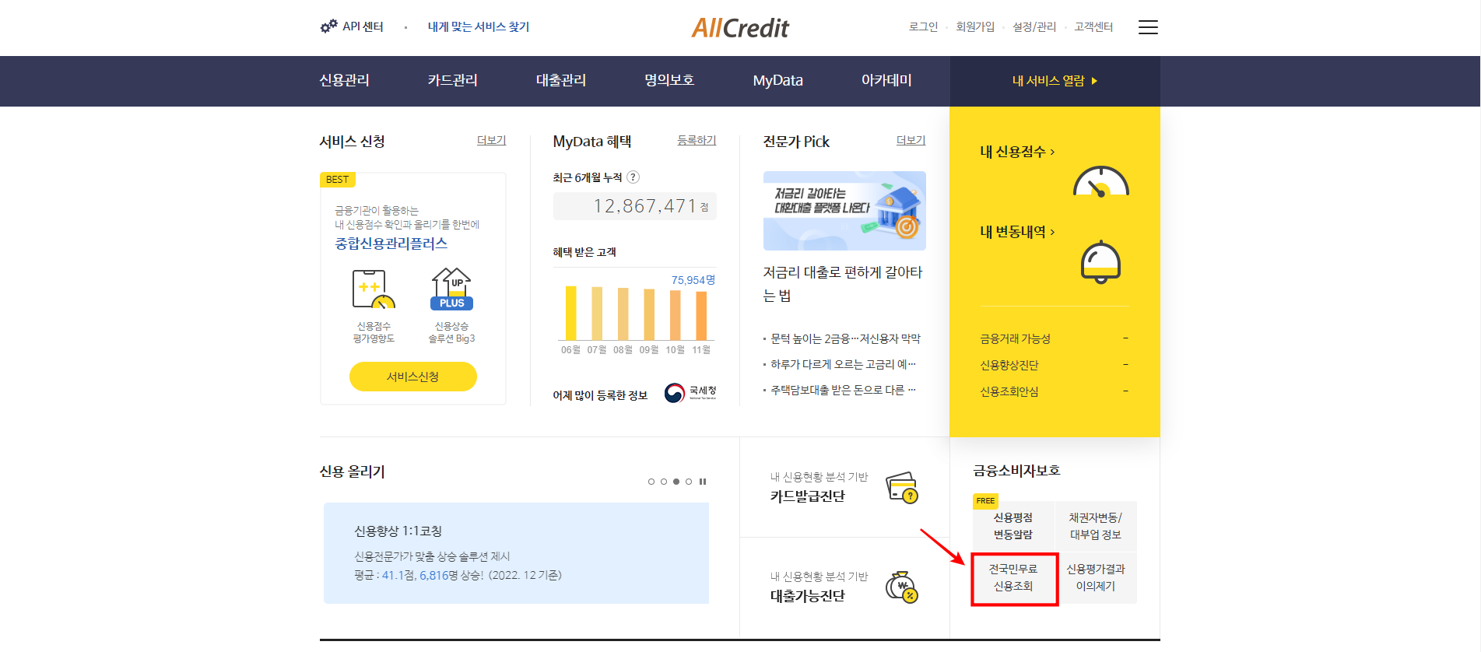Open 내 변동내역 section
This screenshot has width=1481, height=652.
click(1017, 232)
